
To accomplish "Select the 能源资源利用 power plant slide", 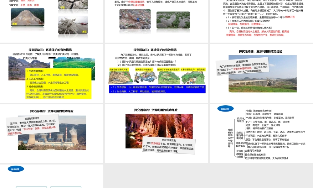I will [x=52, y=133].
